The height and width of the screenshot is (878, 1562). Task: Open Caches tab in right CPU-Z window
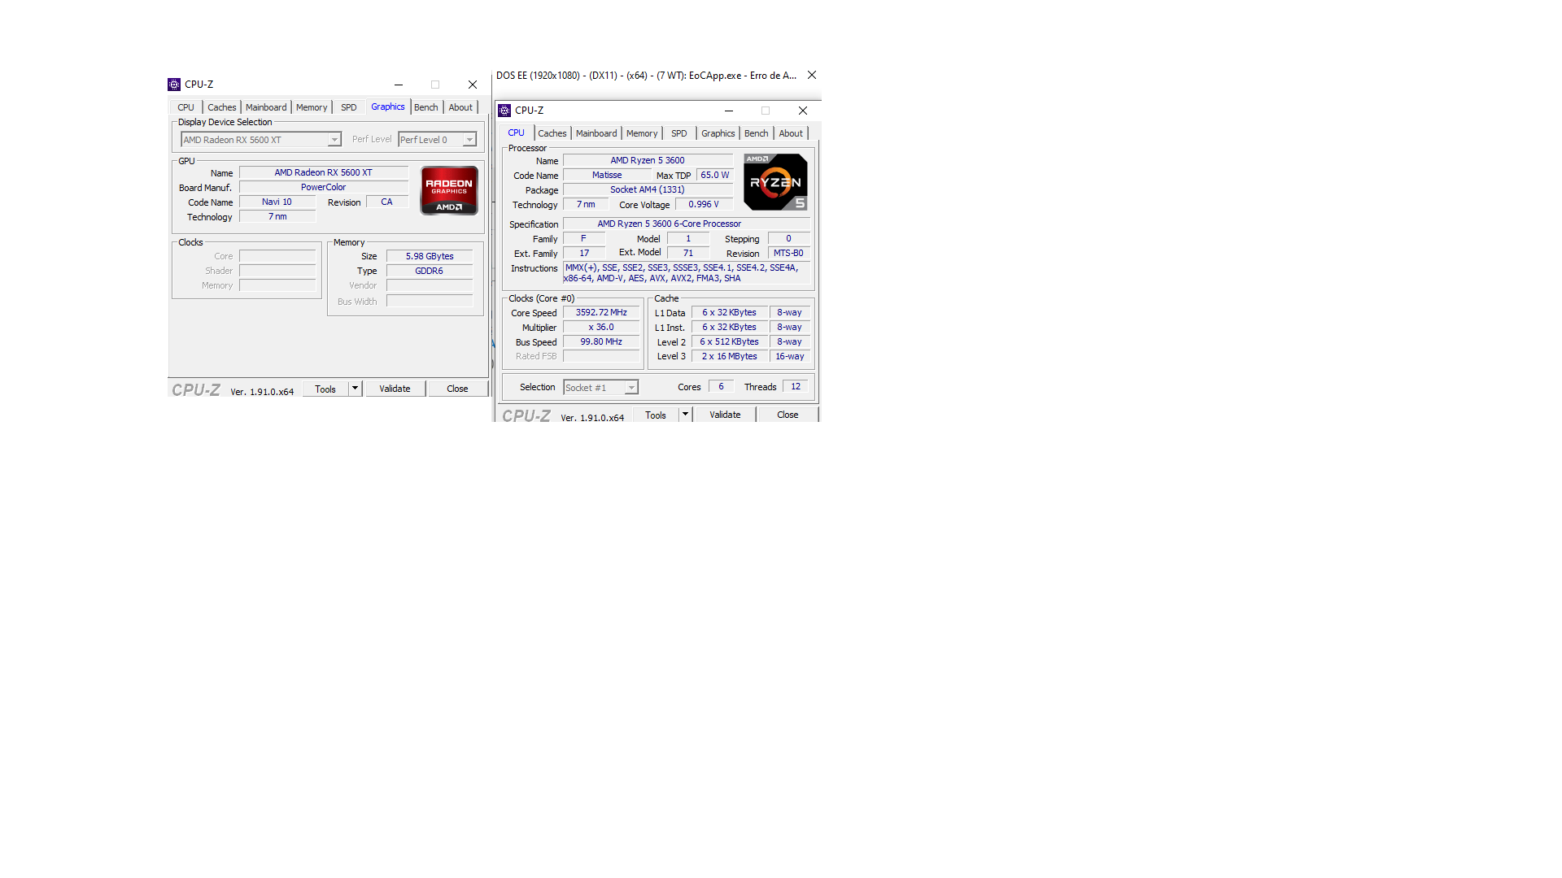point(552,133)
